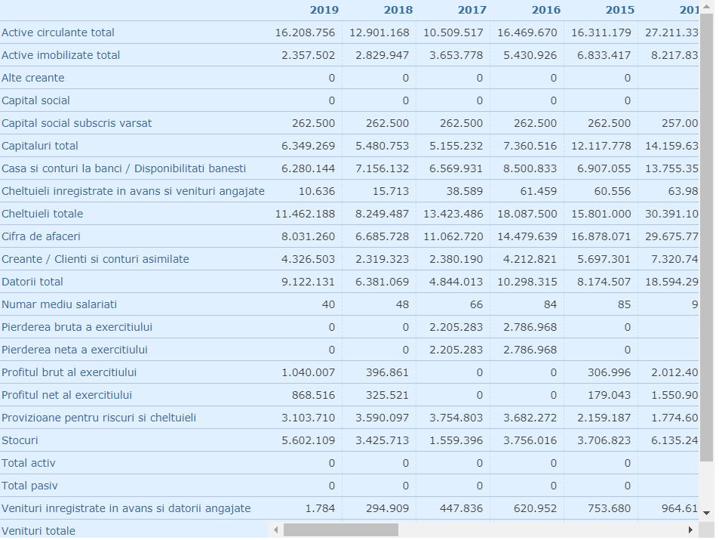This screenshot has height=540, width=719.
Task: Click the horizontal scrollbar right arrow
Action: pyautogui.click(x=690, y=530)
